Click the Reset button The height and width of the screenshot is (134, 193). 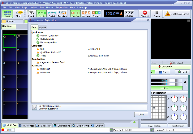coord(183,72)
